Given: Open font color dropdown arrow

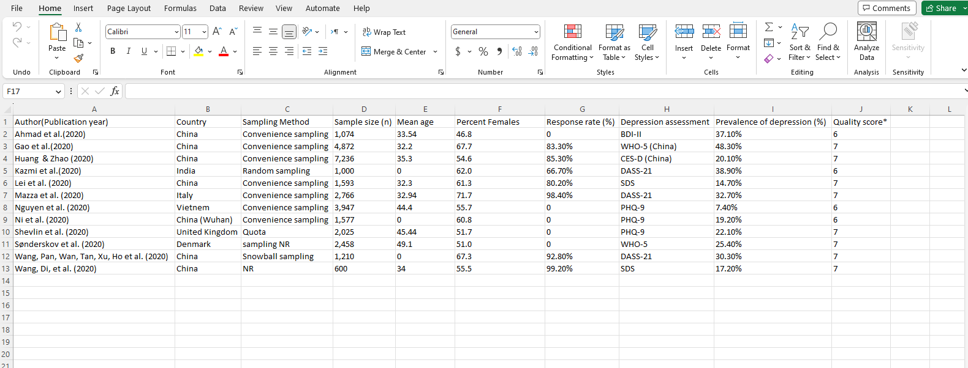Looking at the screenshot, I should click(x=235, y=51).
